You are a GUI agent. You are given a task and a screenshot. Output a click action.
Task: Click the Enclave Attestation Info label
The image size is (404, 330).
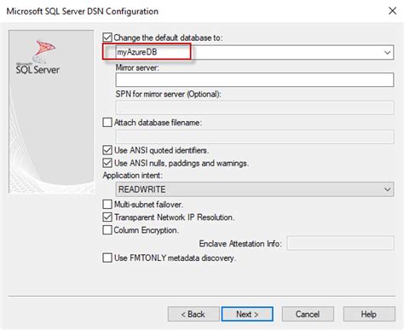pos(240,244)
